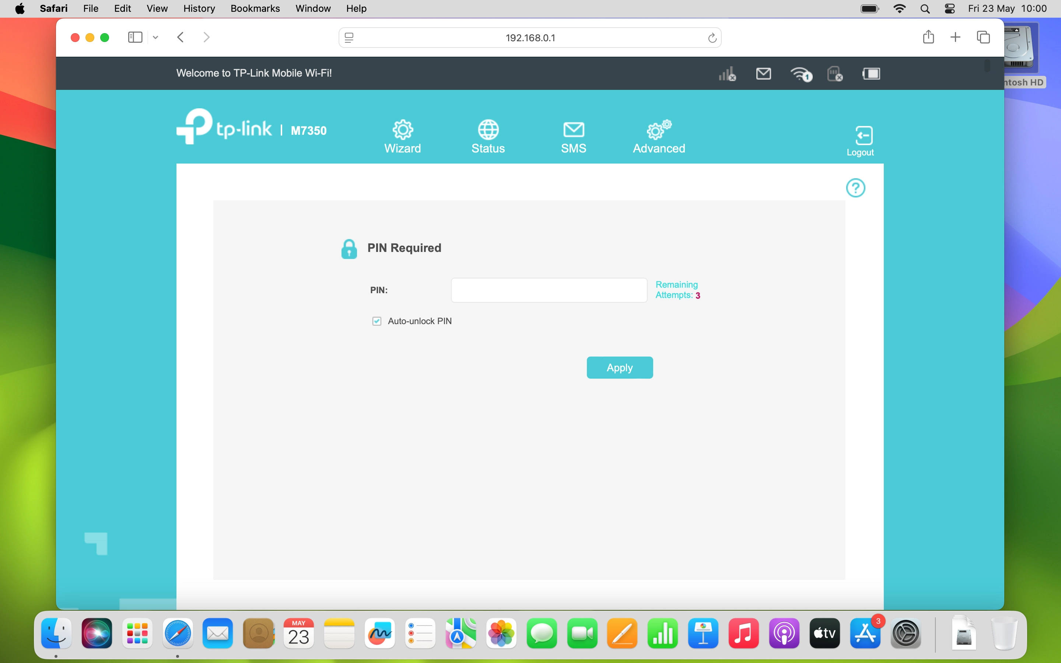Click the Wi-Fi connected devices indicator
Screen dimensions: 1061x663
tap(801, 73)
